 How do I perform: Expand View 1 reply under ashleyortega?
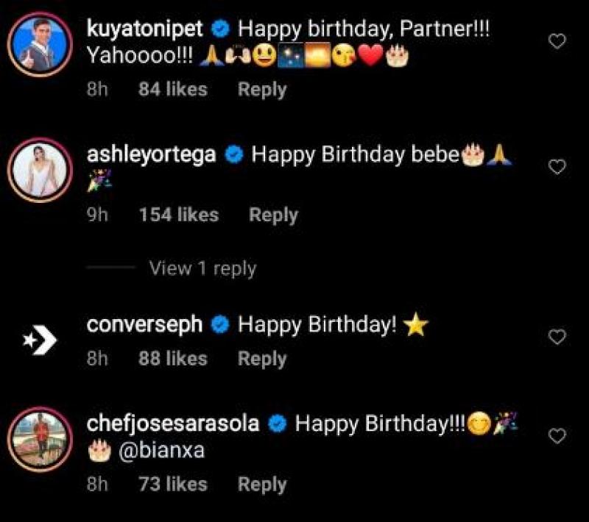tap(202, 269)
